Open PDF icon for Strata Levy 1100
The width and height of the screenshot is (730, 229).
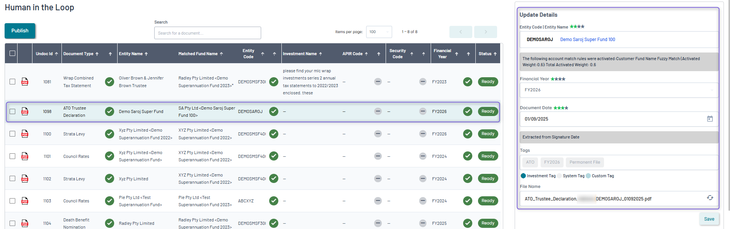pyautogui.click(x=25, y=134)
